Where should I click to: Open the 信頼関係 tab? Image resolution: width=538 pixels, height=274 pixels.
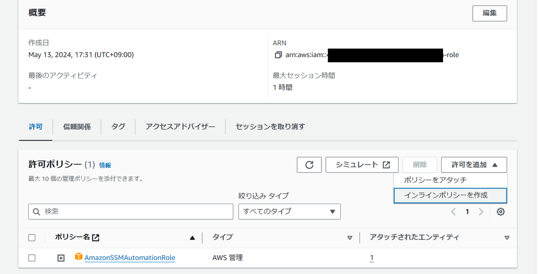point(77,127)
